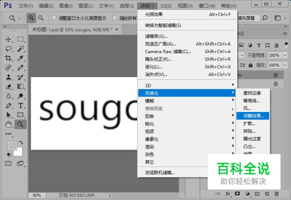
Task: Toggle the lock all layers icon
Action: click(251, 65)
